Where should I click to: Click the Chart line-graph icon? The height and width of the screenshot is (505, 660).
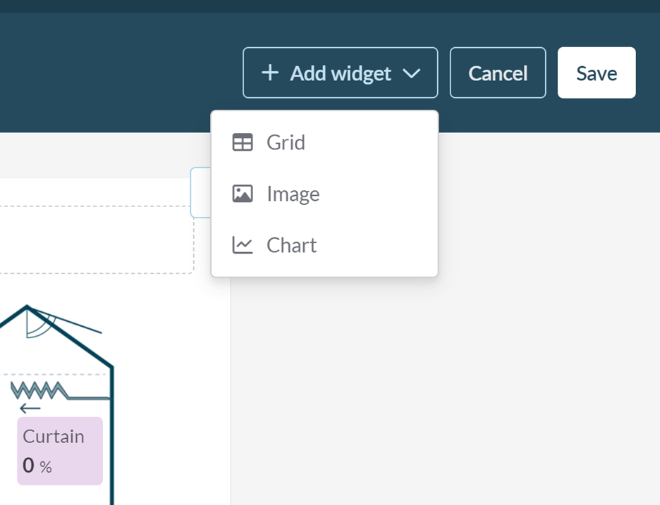click(x=243, y=245)
